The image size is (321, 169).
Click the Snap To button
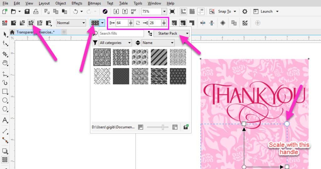[224, 12]
